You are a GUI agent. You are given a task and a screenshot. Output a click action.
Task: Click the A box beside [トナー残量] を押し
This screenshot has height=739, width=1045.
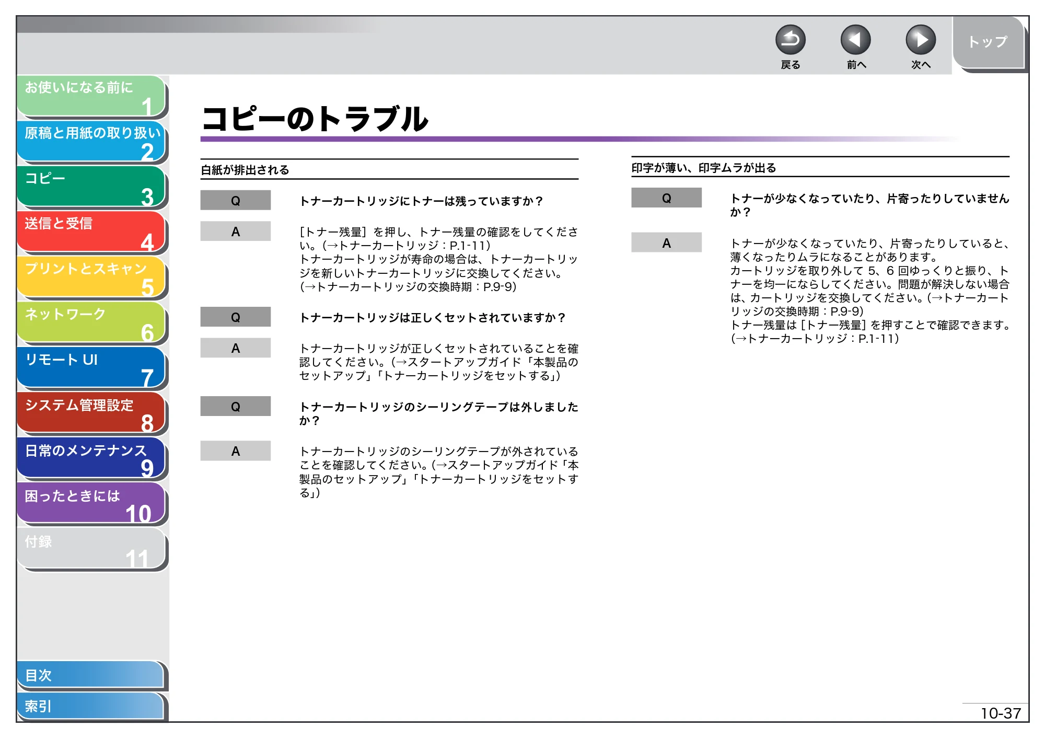(236, 231)
